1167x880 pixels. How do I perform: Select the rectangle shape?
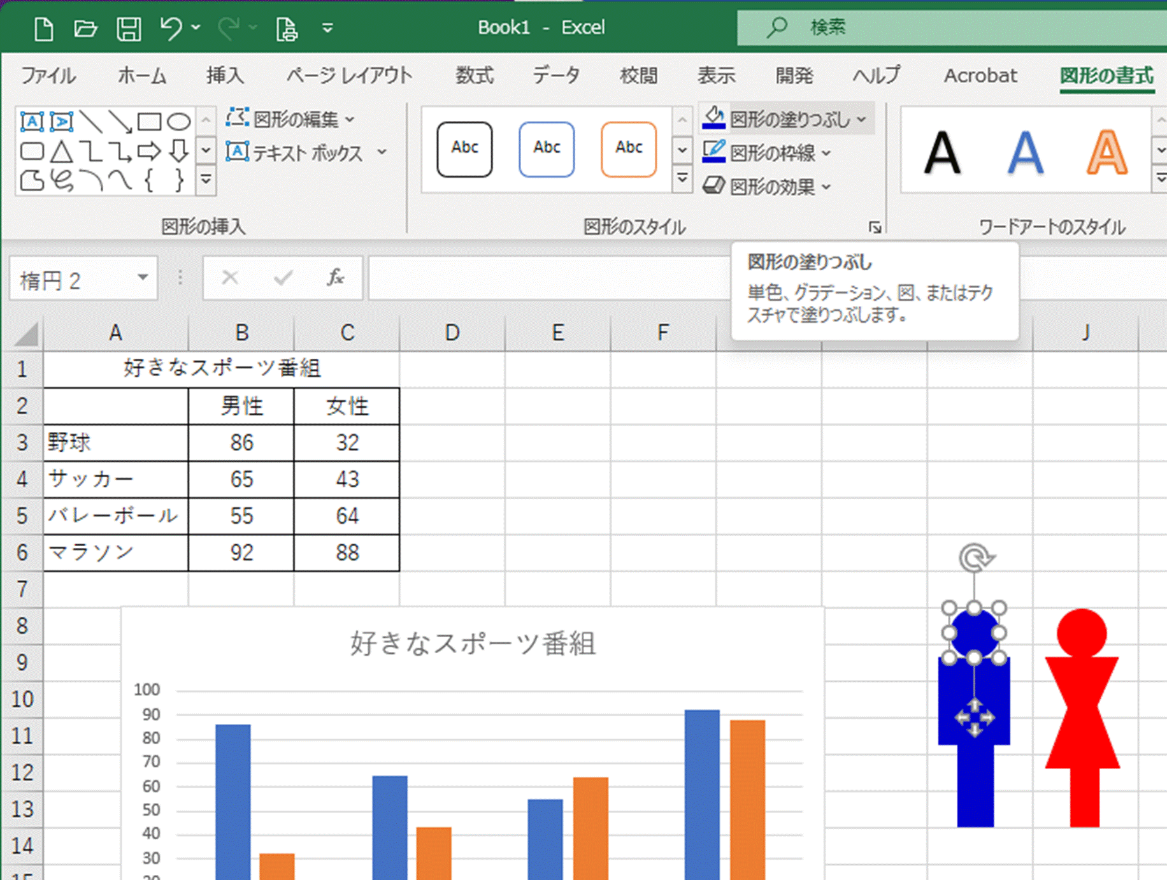(150, 121)
